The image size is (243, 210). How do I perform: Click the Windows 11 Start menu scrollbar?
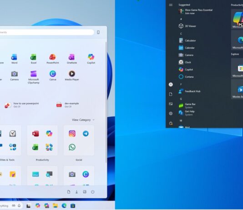(x=106, y=102)
